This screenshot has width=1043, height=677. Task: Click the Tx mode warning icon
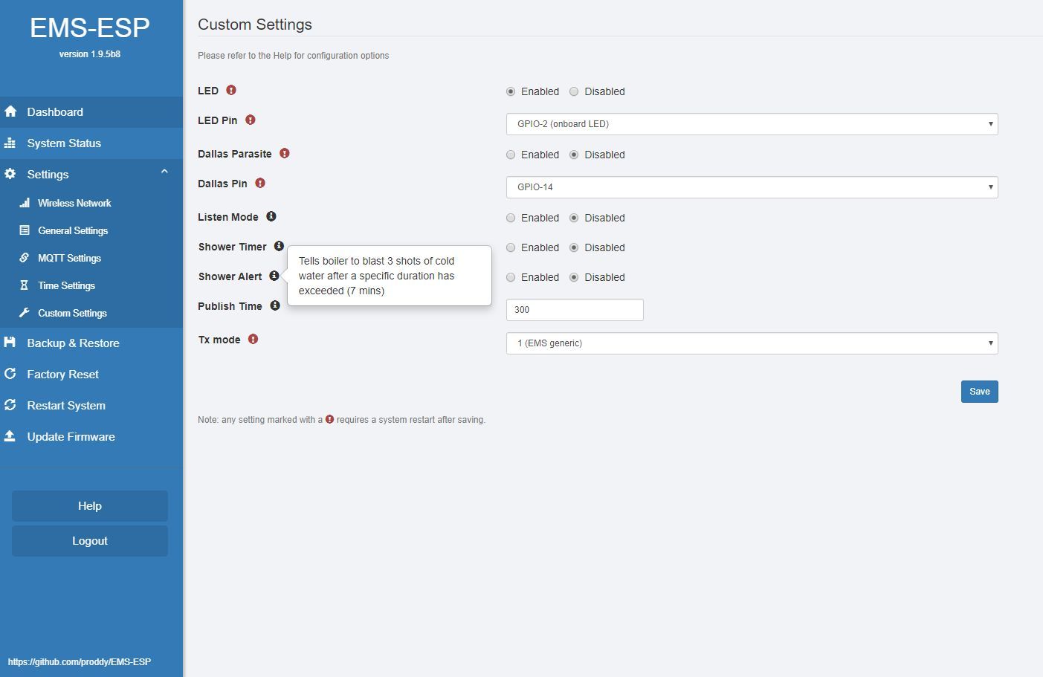click(253, 339)
